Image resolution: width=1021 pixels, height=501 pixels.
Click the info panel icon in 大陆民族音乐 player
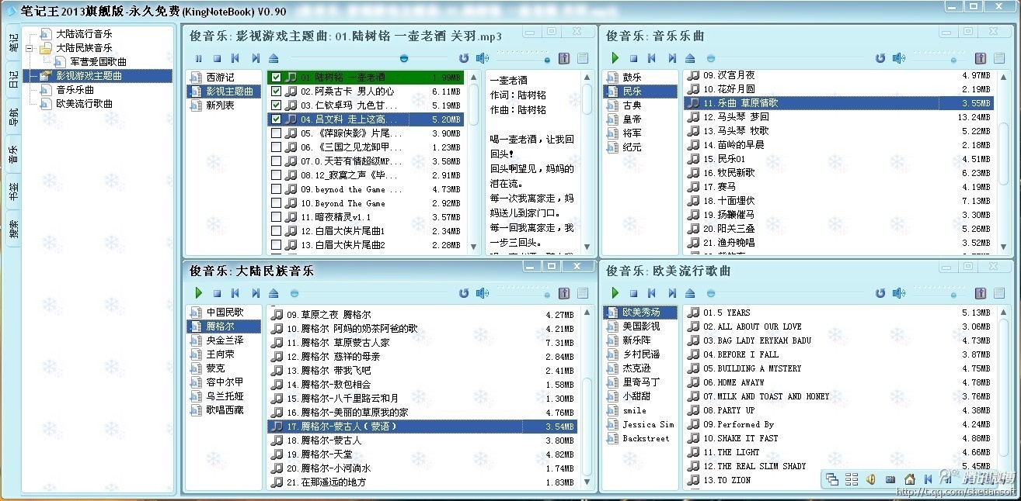coord(564,293)
